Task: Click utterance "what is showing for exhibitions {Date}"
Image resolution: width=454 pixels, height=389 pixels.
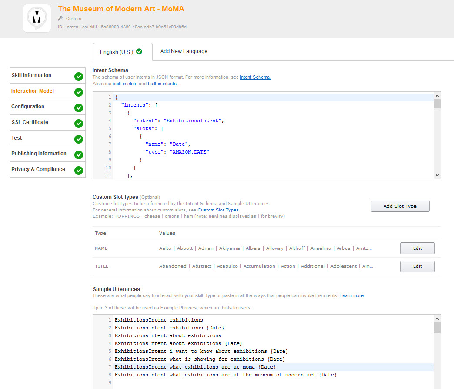Action: tap(200, 359)
